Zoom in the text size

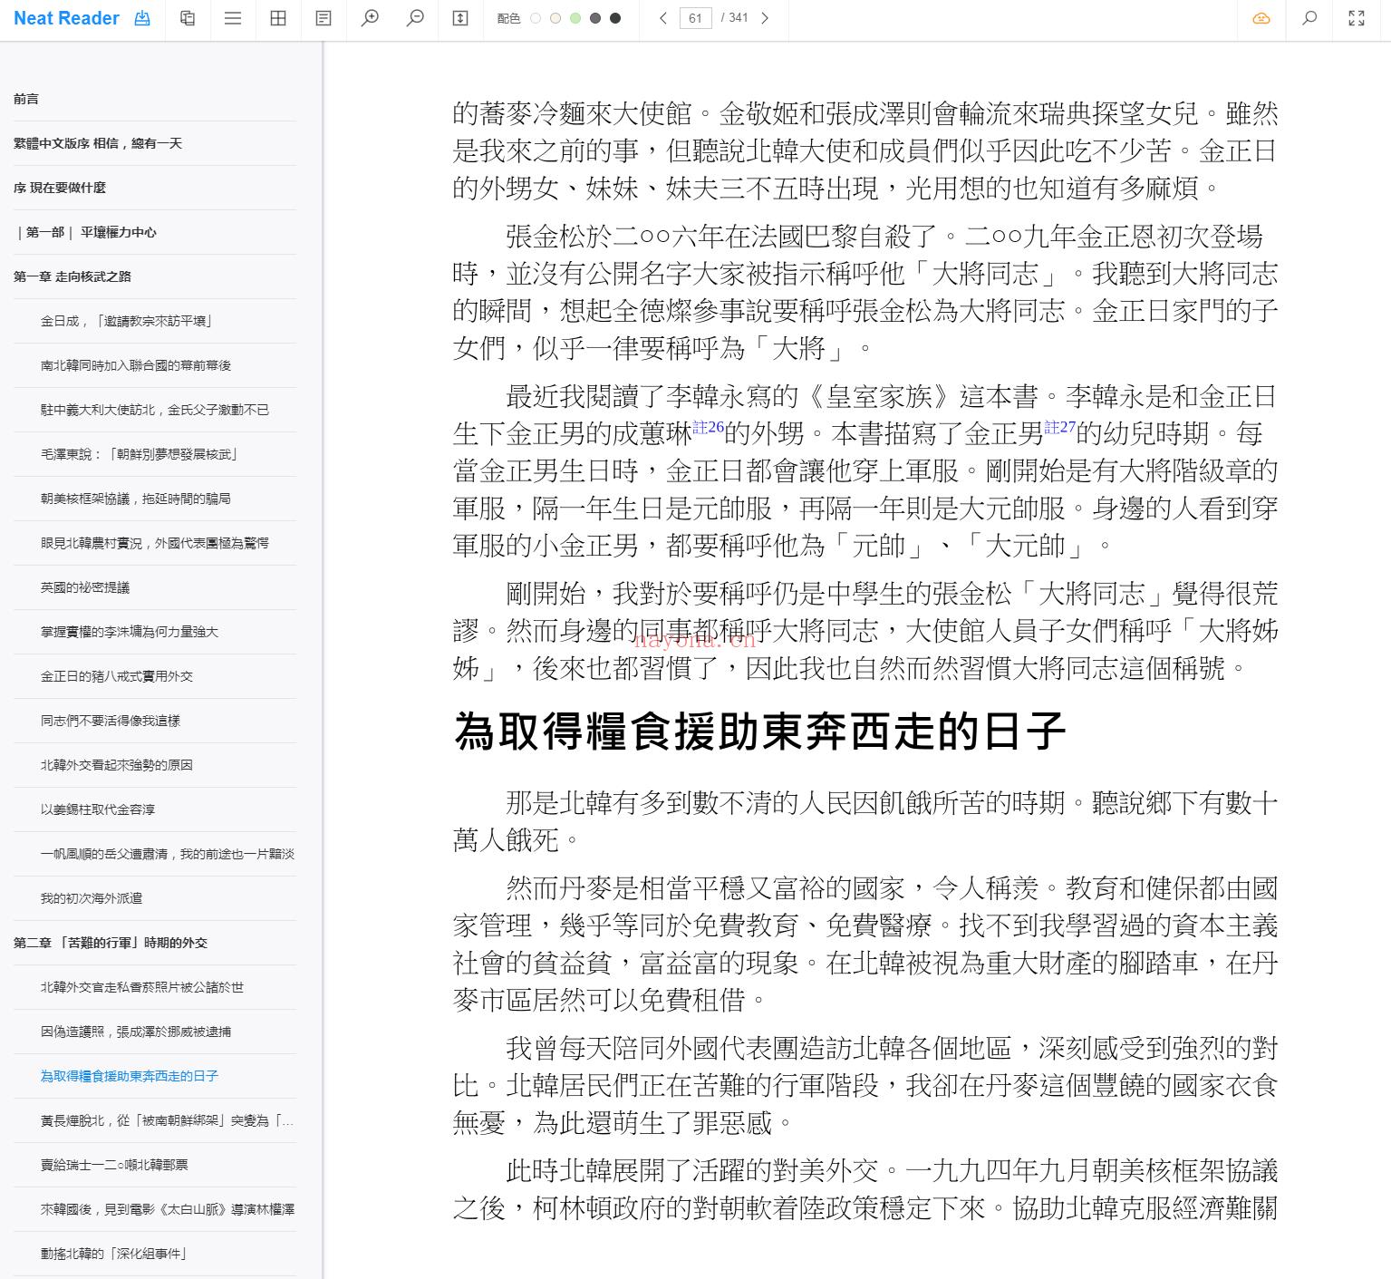click(370, 18)
